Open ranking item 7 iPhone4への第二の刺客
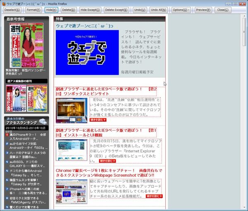248x211 pixels. pos(28,191)
